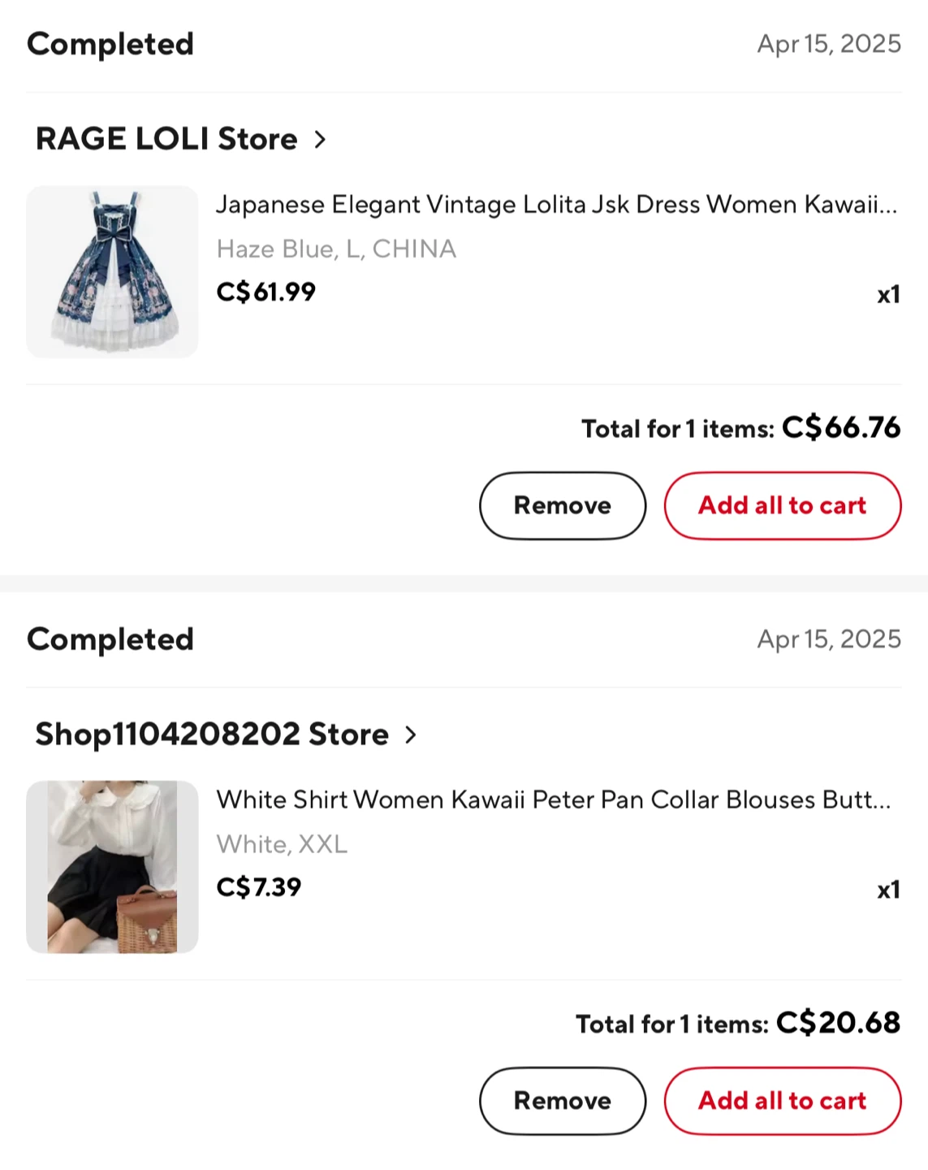This screenshot has height=1170, width=928.
Task: Click the White, XXL variant text
Action: pyautogui.click(x=282, y=844)
